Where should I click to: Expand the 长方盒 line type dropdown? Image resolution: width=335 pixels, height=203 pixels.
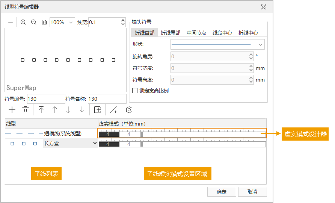(95, 143)
